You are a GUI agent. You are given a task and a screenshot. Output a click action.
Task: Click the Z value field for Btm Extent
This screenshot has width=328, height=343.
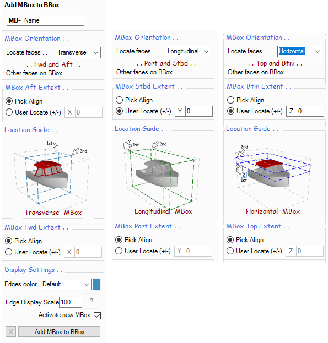310,111
